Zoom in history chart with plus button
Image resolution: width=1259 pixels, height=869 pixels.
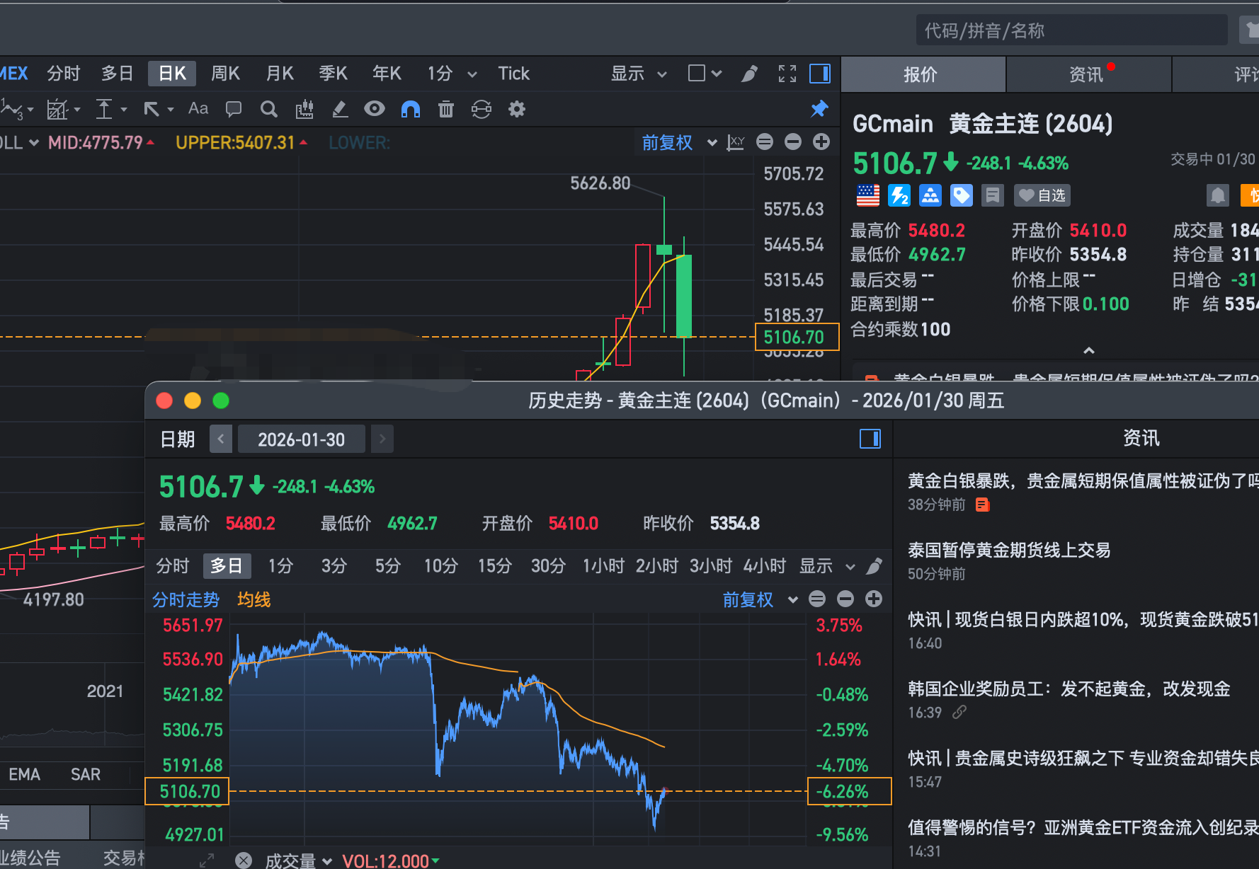pos(874,599)
